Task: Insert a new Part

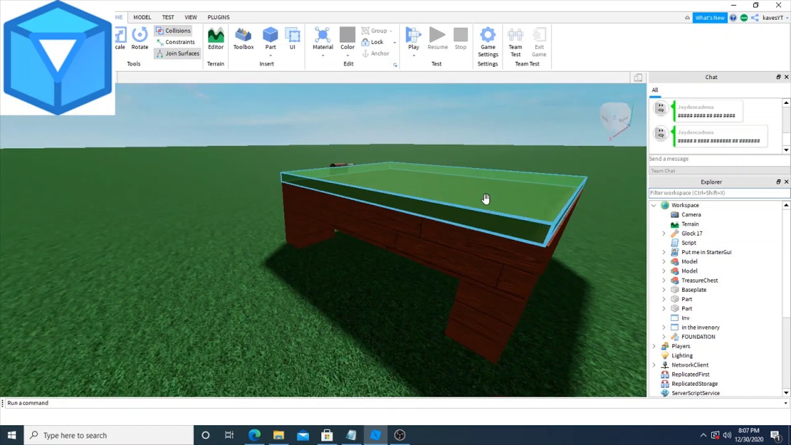Action: pyautogui.click(x=270, y=40)
